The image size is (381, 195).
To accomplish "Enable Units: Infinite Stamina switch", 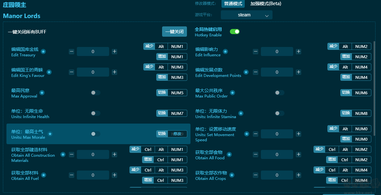I will tap(279, 113).
